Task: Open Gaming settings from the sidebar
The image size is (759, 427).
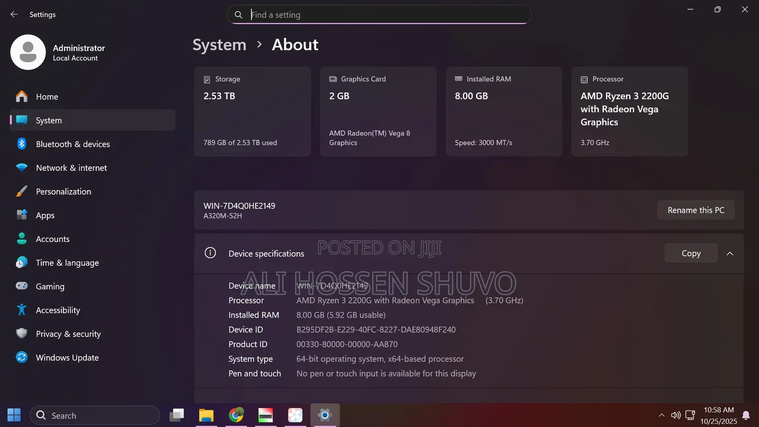Action: [x=50, y=286]
